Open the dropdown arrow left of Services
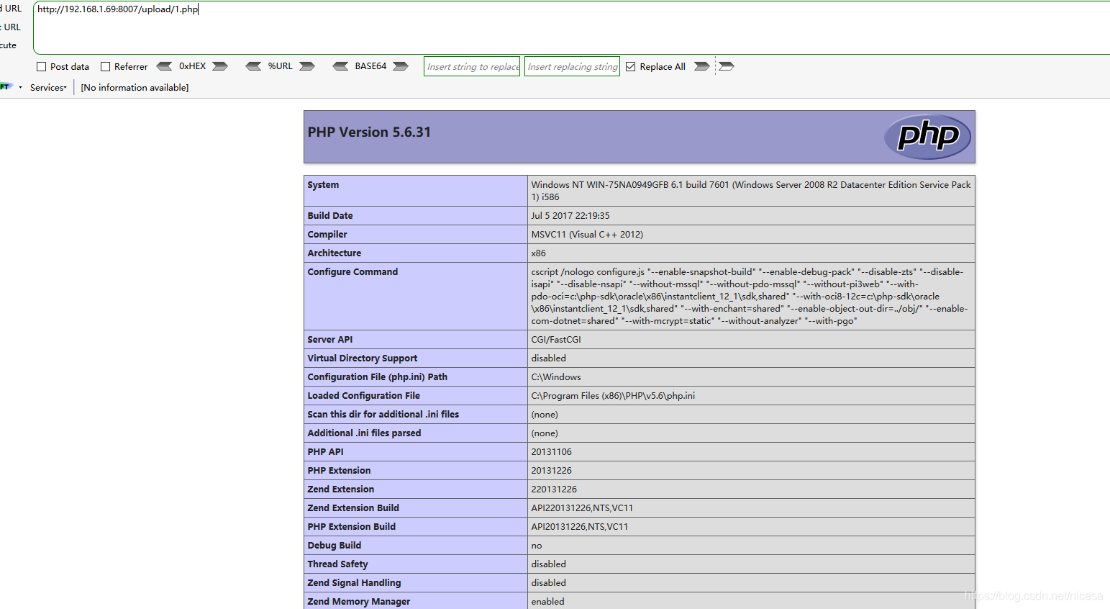1110x609 pixels. 20,87
